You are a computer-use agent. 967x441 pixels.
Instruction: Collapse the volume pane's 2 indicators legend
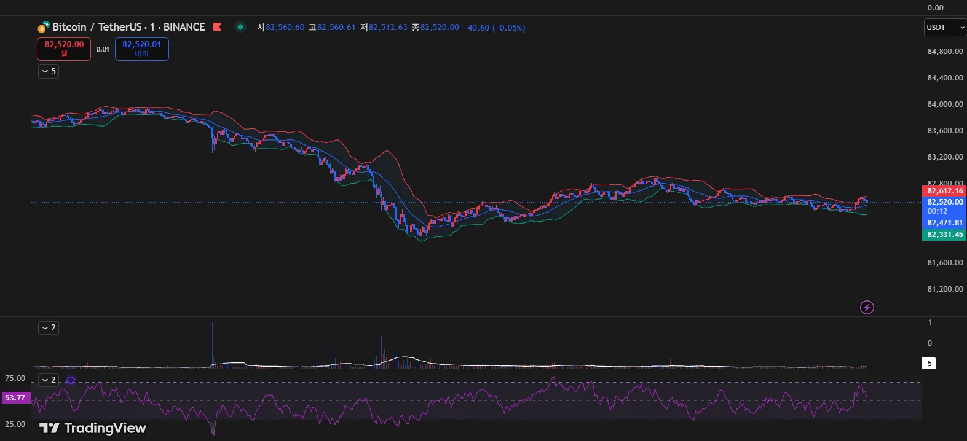pyautogui.click(x=49, y=328)
